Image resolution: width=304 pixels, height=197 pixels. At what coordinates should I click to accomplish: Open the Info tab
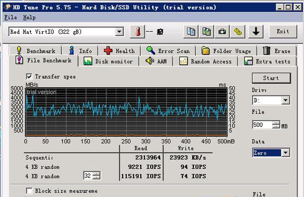click(80, 51)
